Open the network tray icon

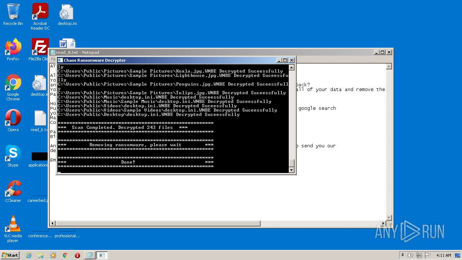419,255
